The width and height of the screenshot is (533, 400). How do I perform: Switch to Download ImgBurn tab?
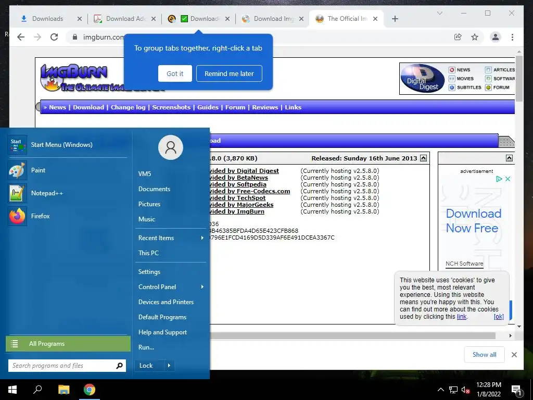point(273,19)
